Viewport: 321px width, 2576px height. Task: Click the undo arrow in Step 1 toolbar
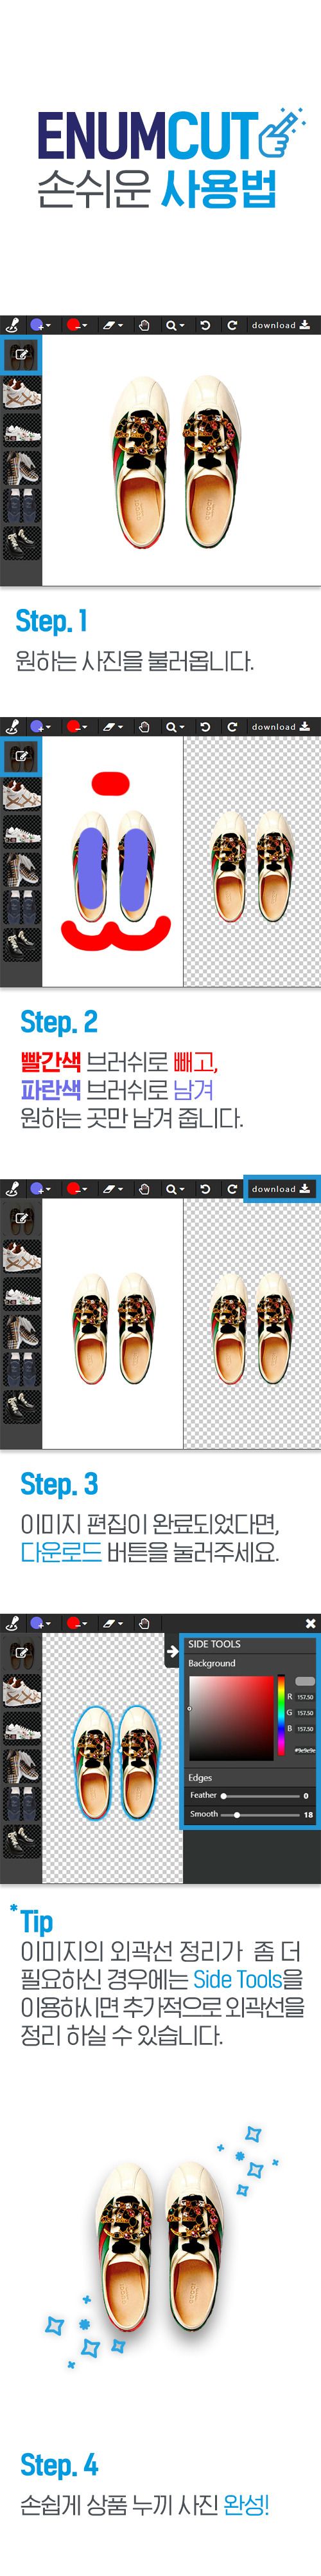point(205,325)
